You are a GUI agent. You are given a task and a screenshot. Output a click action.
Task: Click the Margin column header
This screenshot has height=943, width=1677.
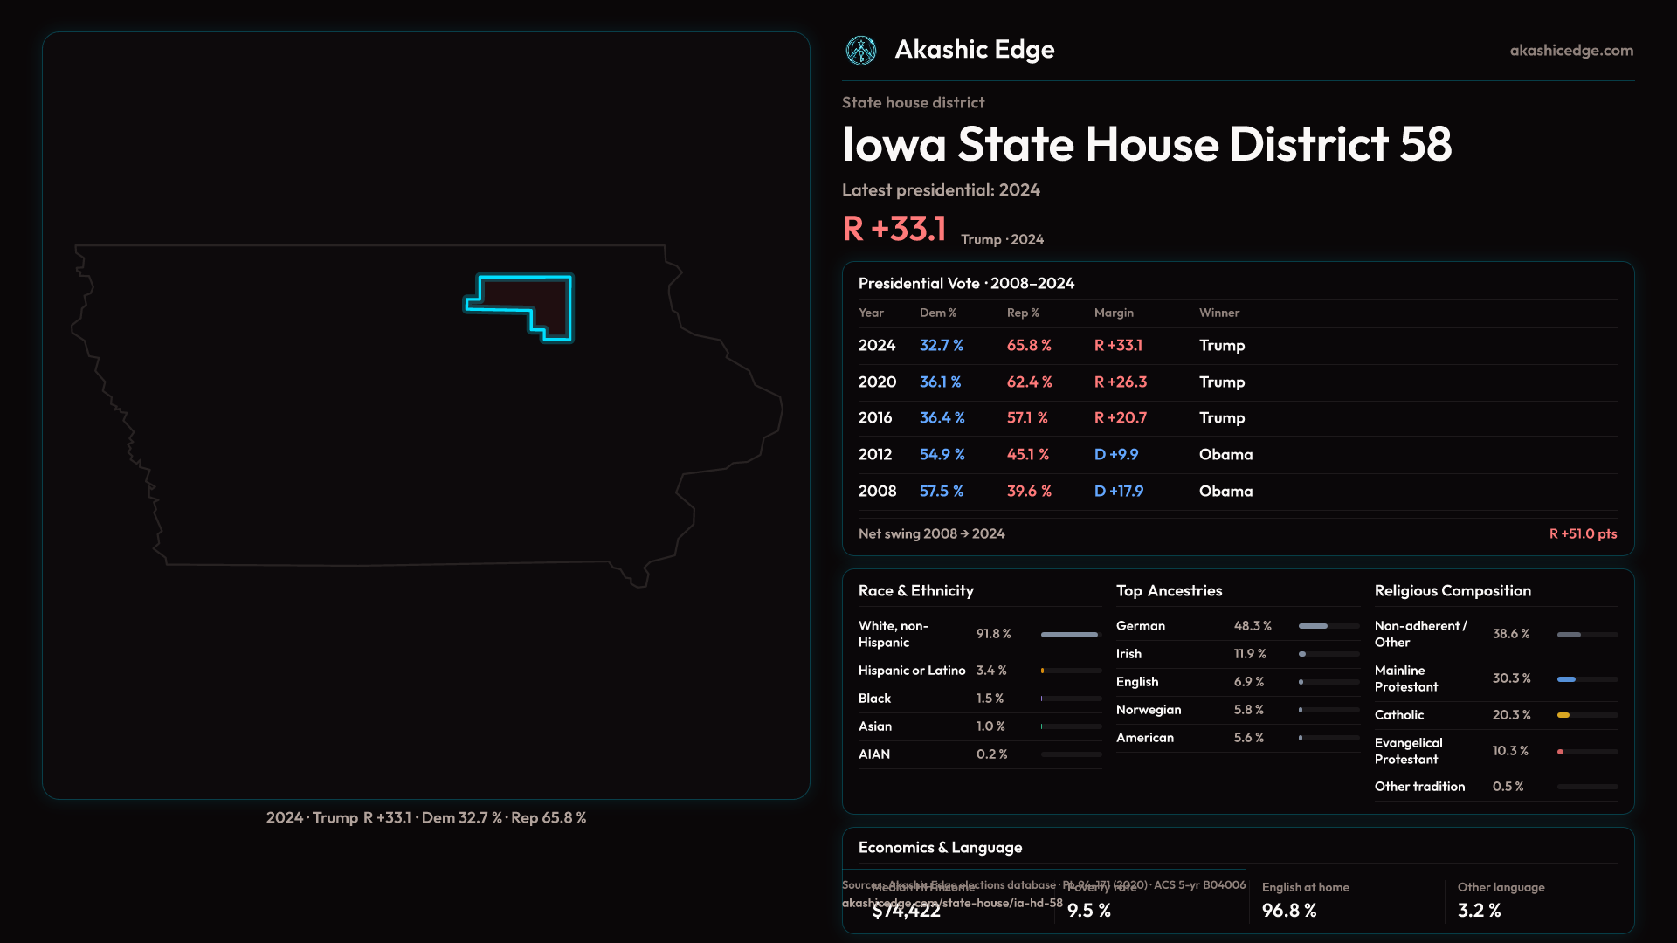coord(1113,313)
